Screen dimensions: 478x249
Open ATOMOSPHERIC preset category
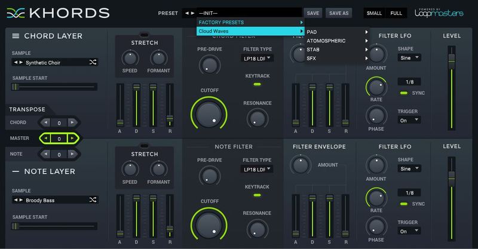(337, 41)
